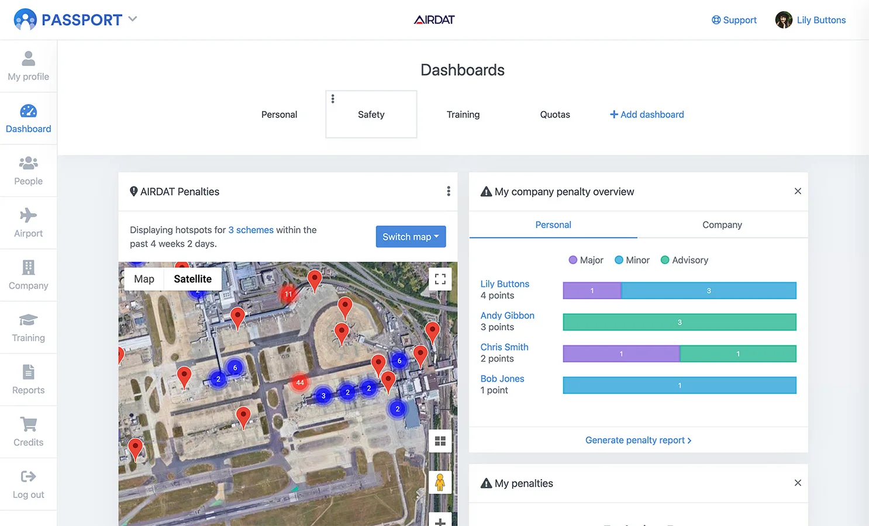Click the Street View pegman icon
869x526 pixels.
(440, 482)
